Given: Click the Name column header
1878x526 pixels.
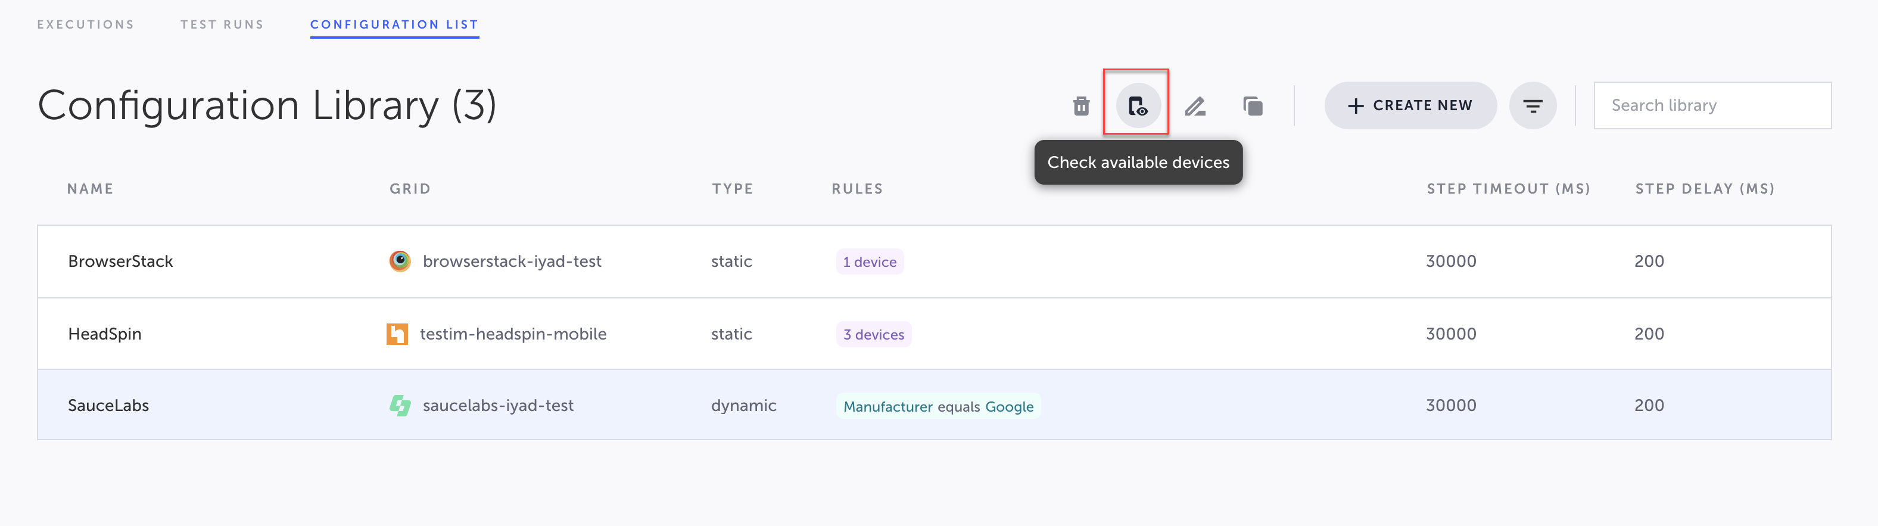Looking at the screenshot, I should [x=91, y=189].
